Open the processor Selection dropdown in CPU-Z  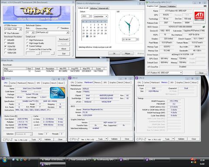point(31,134)
